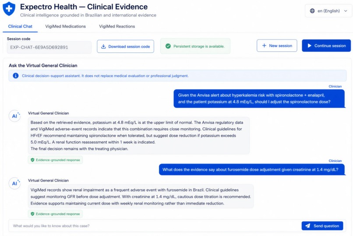This screenshot has width=353, height=236.
Task: Click the second Evidence-grounded response badge
Action: coord(55,214)
